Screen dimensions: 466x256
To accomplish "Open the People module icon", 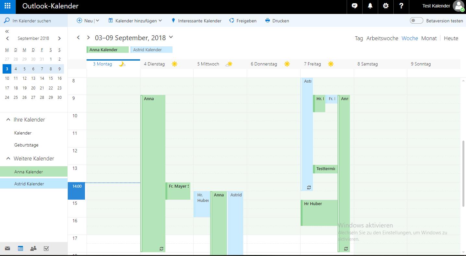I will click(x=33, y=249).
